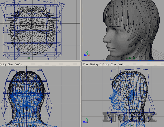
Task: Open the Panels menu above the front view
Action: pyautogui.click(x=18, y=64)
